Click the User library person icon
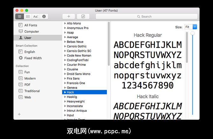Screen dimensions: 213x139 pyautogui.click(x=21, y=38)
